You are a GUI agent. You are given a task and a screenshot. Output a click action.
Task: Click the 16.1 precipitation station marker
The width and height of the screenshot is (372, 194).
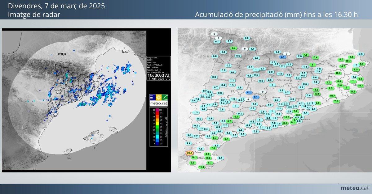coord(195,158)
